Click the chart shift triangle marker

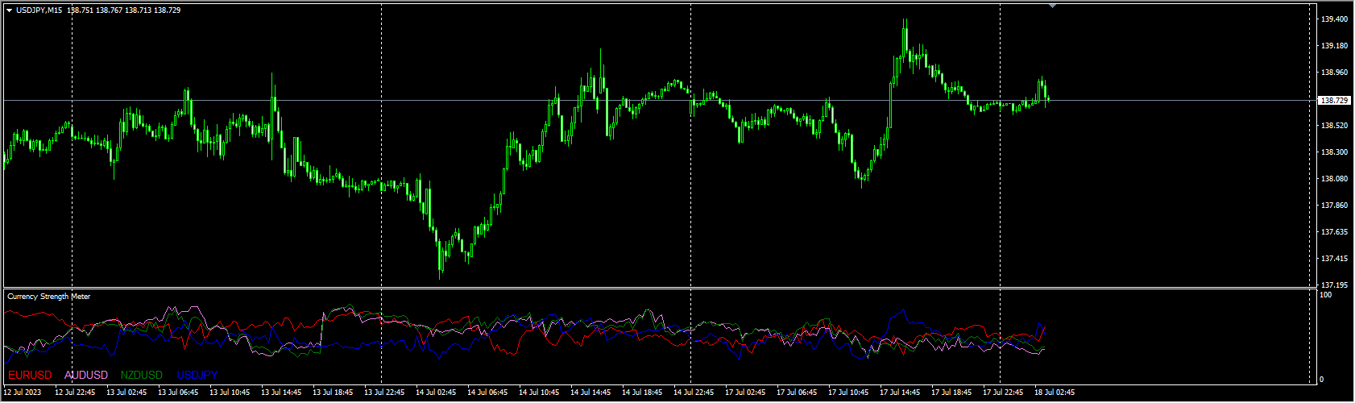click(1051, 6)
